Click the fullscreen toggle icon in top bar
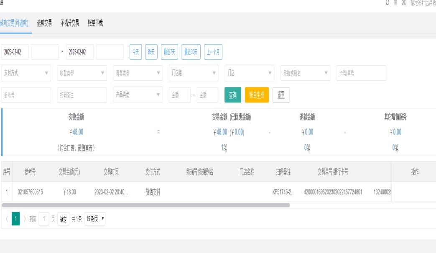This screenshot has width=436, height=253. coord(404,3)
